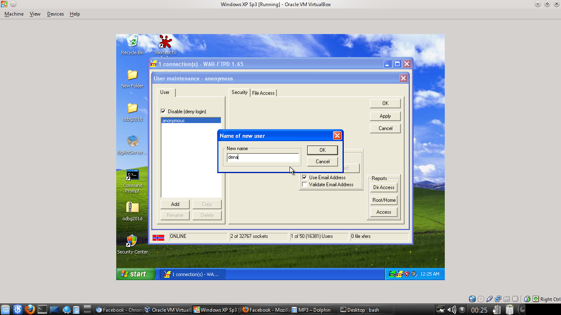Click the New name text field
The image size is (561, 315).
point(263,157)
